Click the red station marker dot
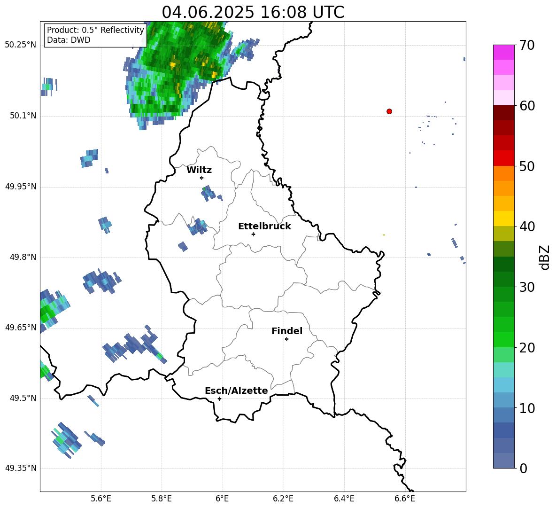Viewport: 556px width, 508px height. [389, 111]
